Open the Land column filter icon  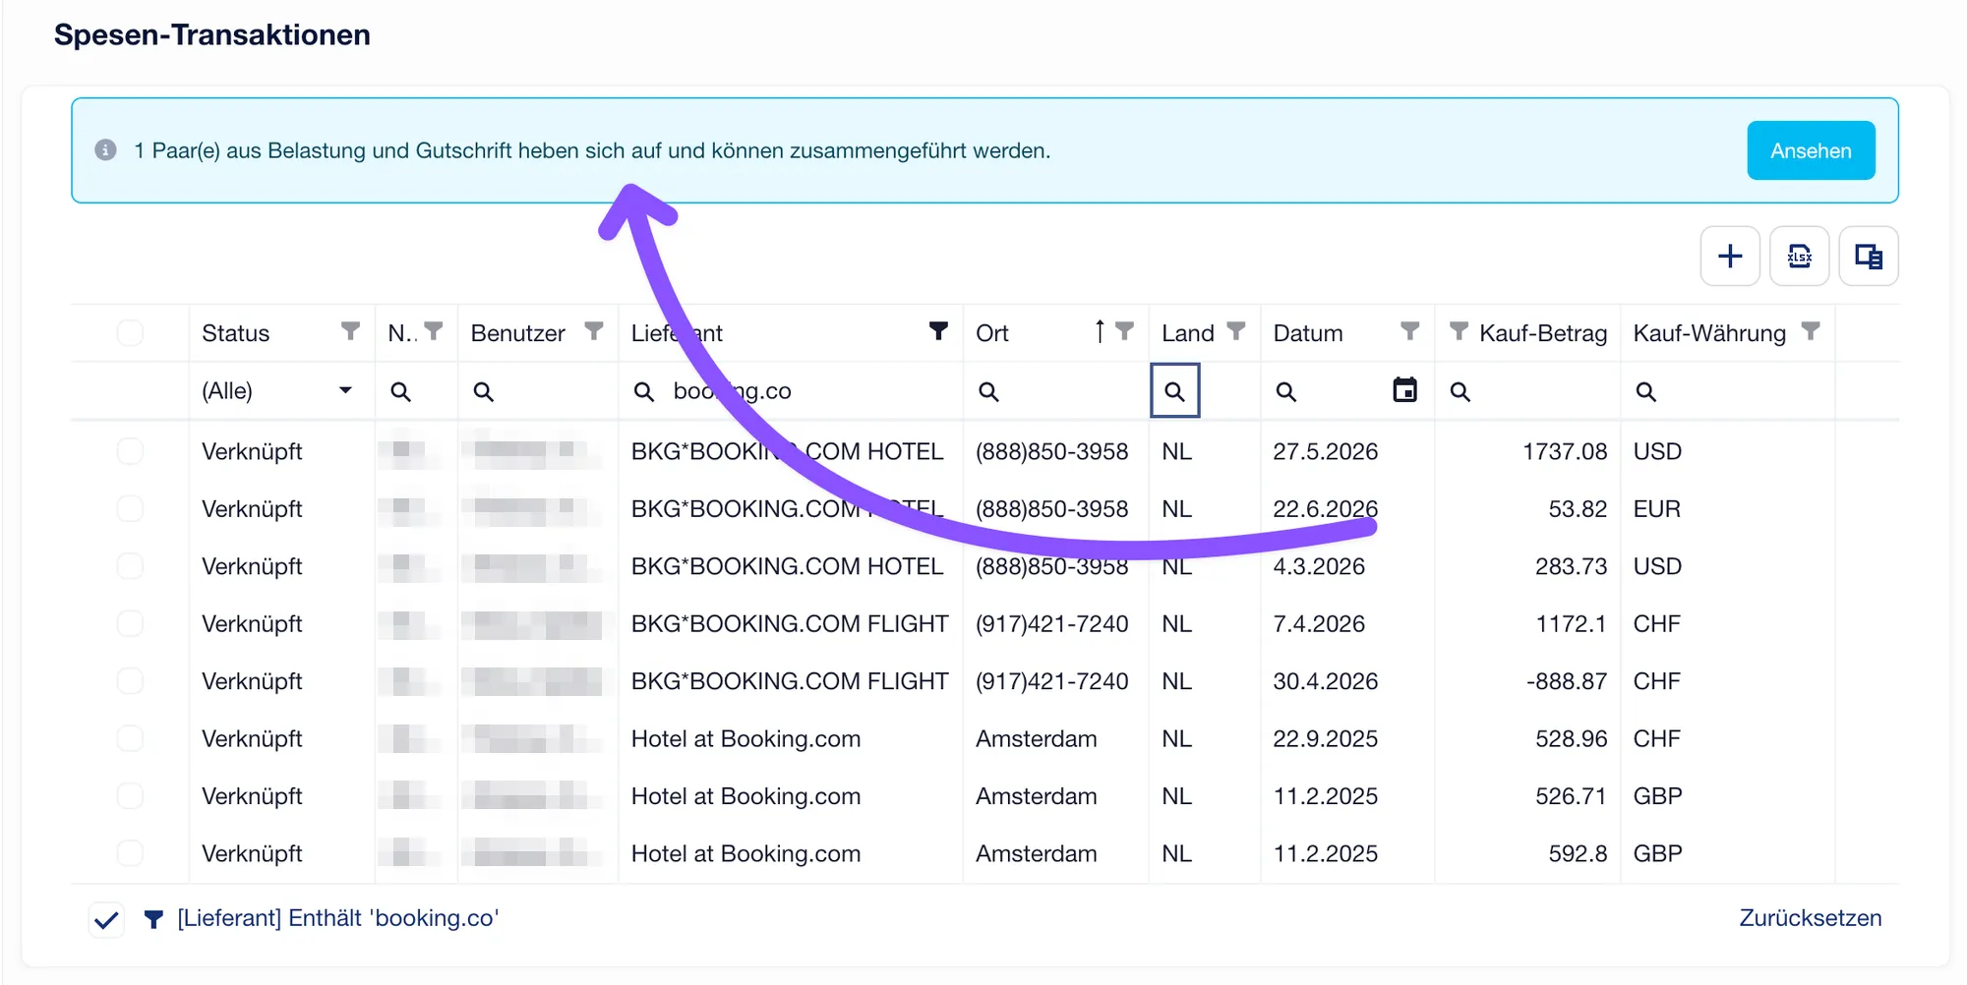click(x=1236, y=331)
